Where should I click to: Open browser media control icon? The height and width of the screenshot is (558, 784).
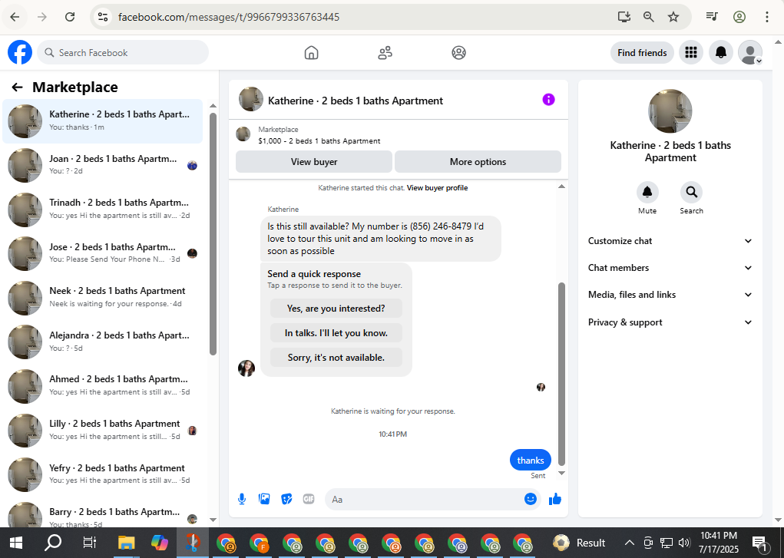pyautogui.click(x=712, y=17)
